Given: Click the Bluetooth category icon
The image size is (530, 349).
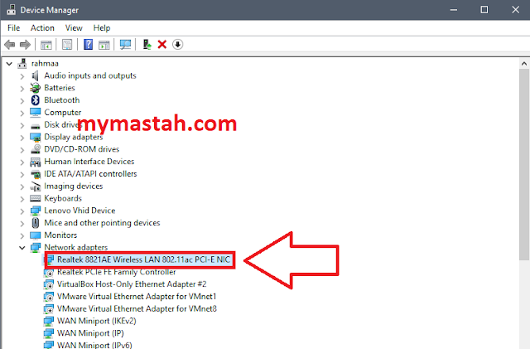Looking at the screenshot, I should coord(35,99).
